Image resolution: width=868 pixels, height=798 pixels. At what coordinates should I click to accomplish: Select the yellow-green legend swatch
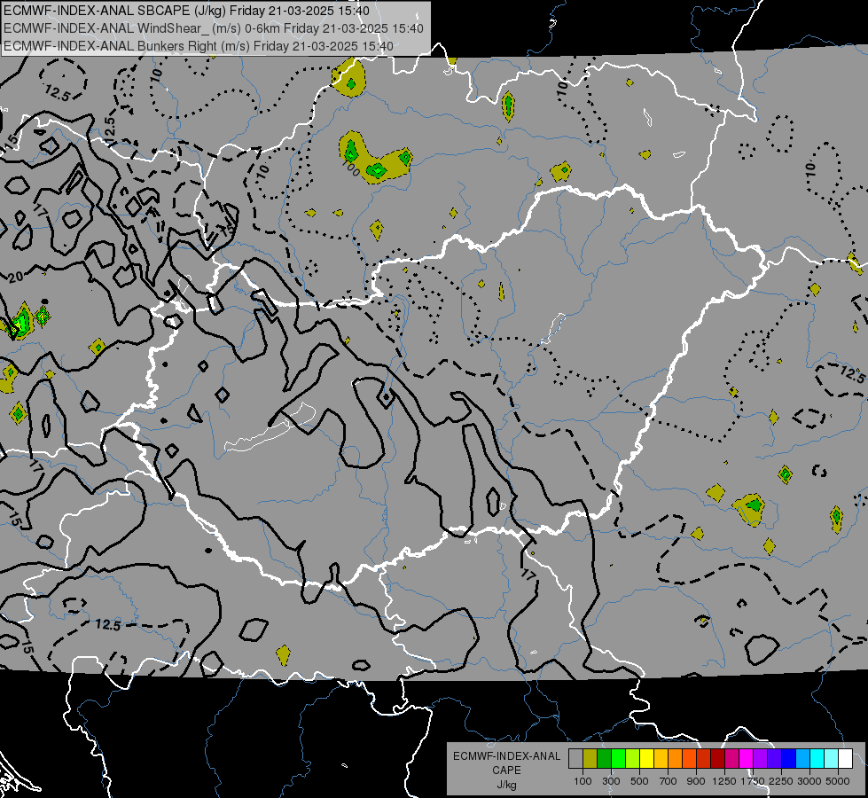pyautogui.click(x=633, y=759)
